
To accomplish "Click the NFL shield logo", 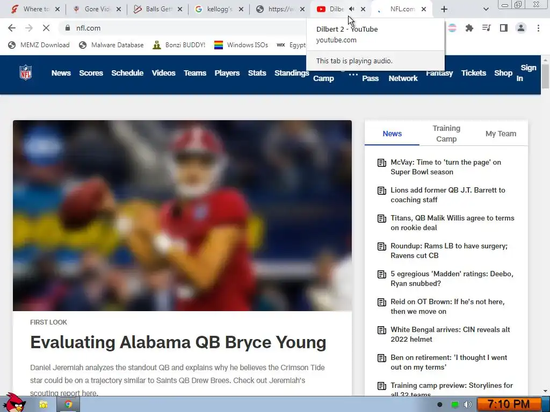I will (26, 72).
